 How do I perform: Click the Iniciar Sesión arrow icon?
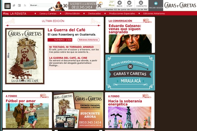tap(156, 4)
